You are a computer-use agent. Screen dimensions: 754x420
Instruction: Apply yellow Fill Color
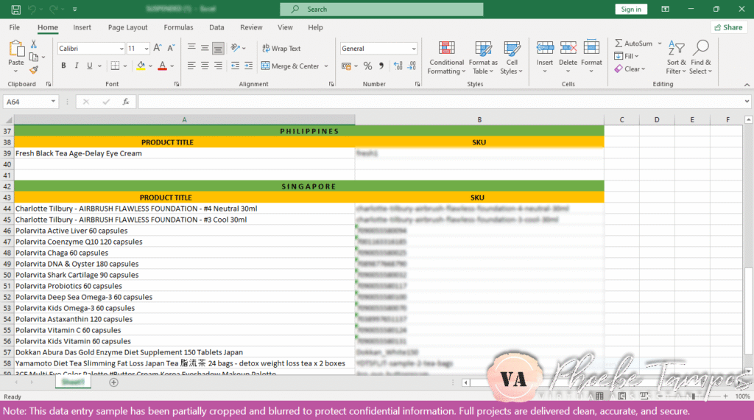[141, 66]
